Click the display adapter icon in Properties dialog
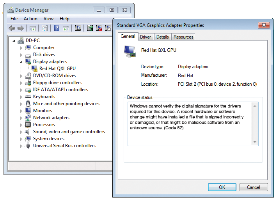Viewport: 277px width, 201px height. click(x=130, y=51)
